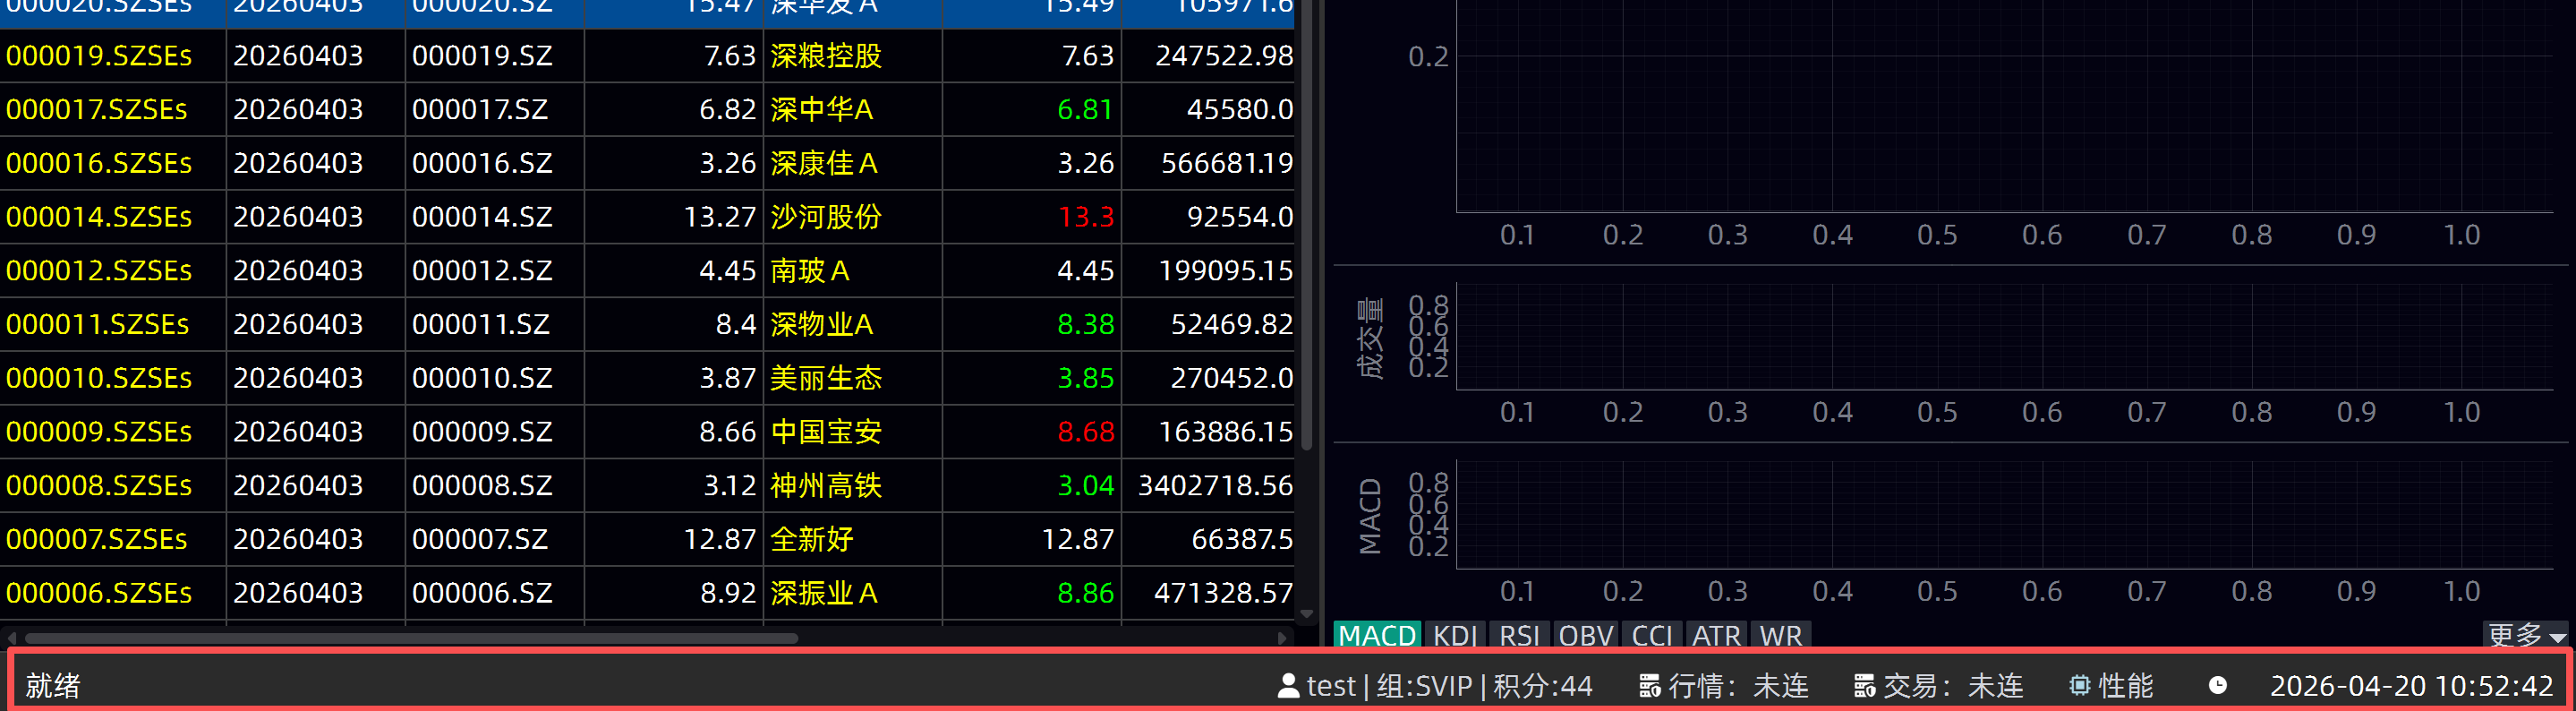Click the 交易 server connection icon

click(1864, 686)
